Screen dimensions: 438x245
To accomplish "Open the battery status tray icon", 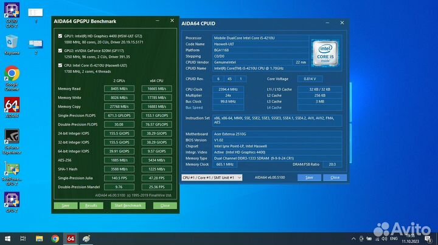I will point(369,238).
